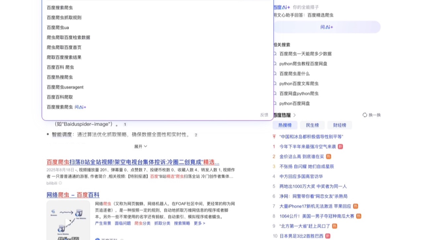This screenshot has height=240, width=427.
Task: Click the search icon beside 百度爬虫是什么
Action: point(275,73)
